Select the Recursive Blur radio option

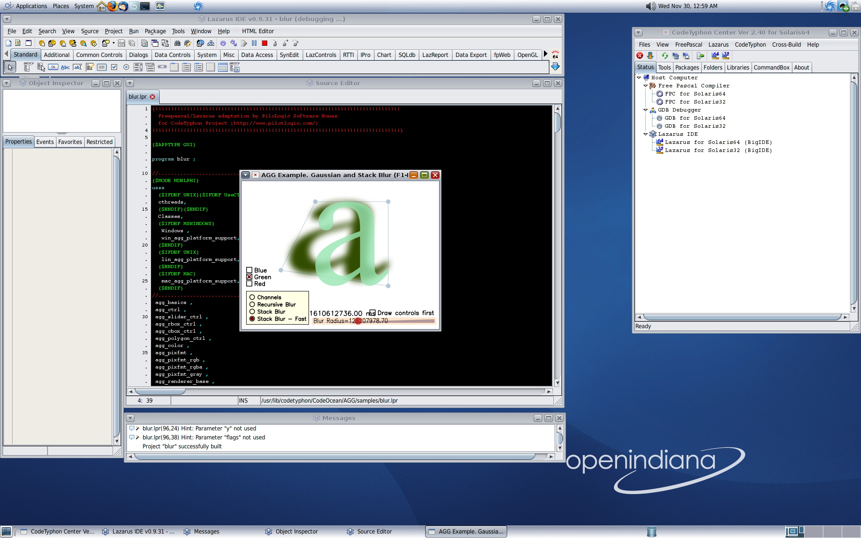pyautogui.click(x=252, y=304)
